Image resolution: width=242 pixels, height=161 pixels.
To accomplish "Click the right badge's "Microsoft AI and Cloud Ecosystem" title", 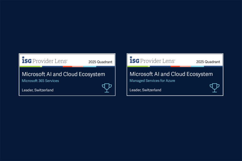I will point(171,74).
